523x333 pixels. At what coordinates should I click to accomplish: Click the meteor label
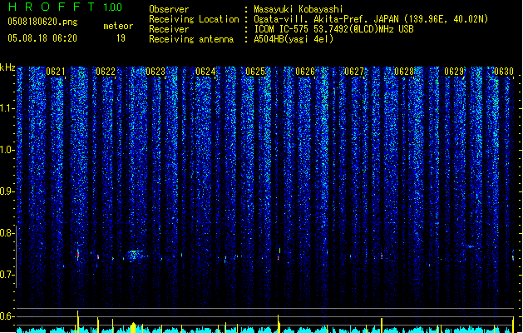click(x=118, y=26)
